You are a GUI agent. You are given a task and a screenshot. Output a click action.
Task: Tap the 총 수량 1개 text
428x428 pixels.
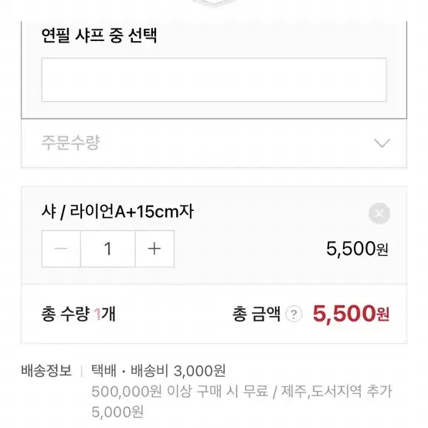(x=79, y=314)
